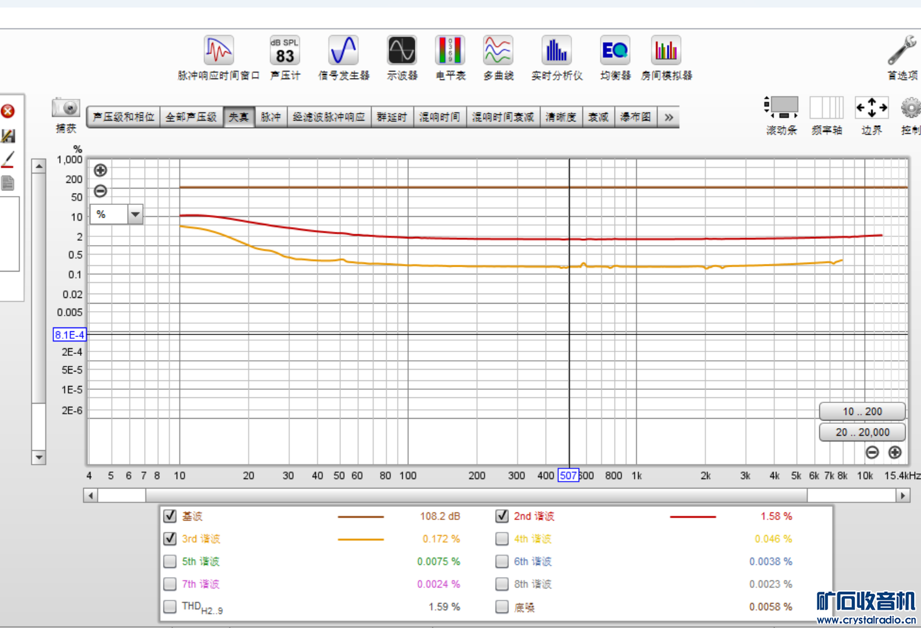Enable the THD H2..9 checkbox
The width and height of the screenshot is (921, 628).
tap(170, 607)
